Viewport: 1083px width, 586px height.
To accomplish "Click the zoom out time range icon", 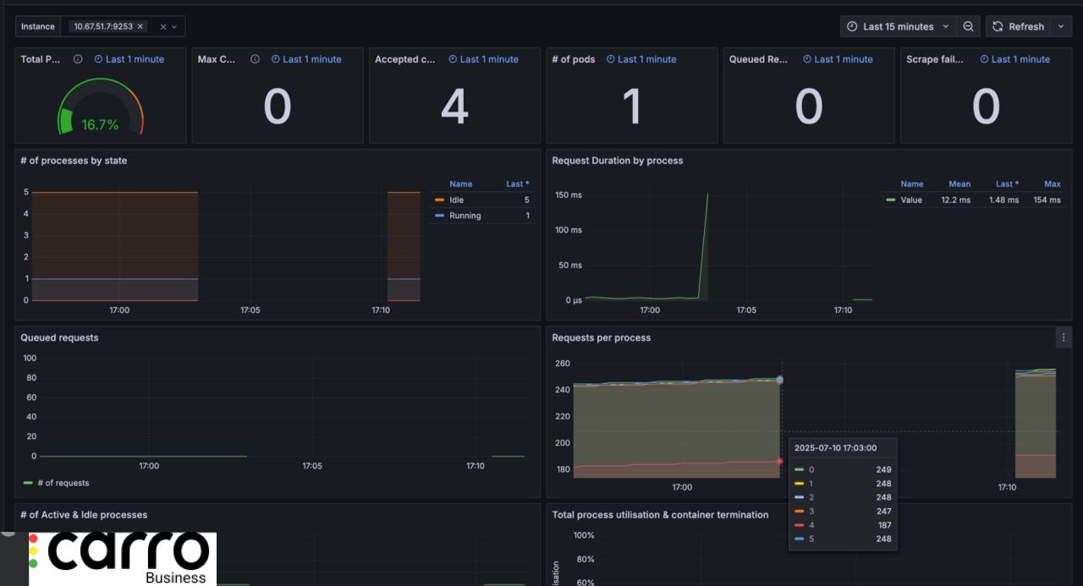I will click(x=968, y=26).
